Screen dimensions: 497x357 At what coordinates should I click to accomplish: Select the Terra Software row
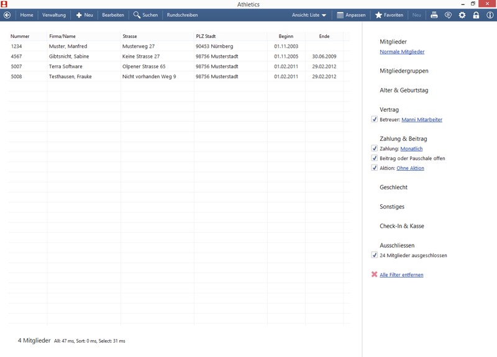[x=179, y=66]
